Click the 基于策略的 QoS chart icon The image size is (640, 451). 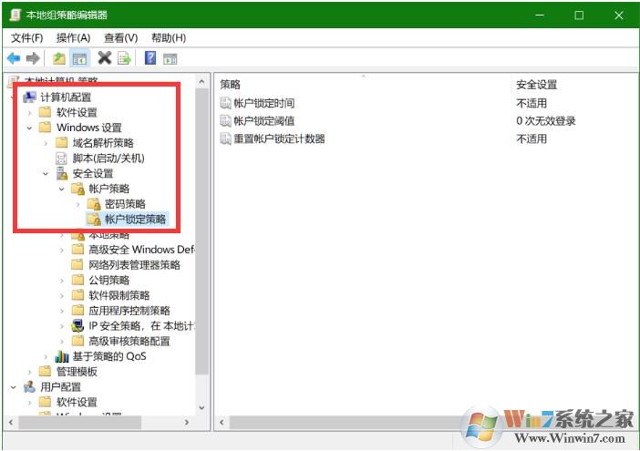62,356
